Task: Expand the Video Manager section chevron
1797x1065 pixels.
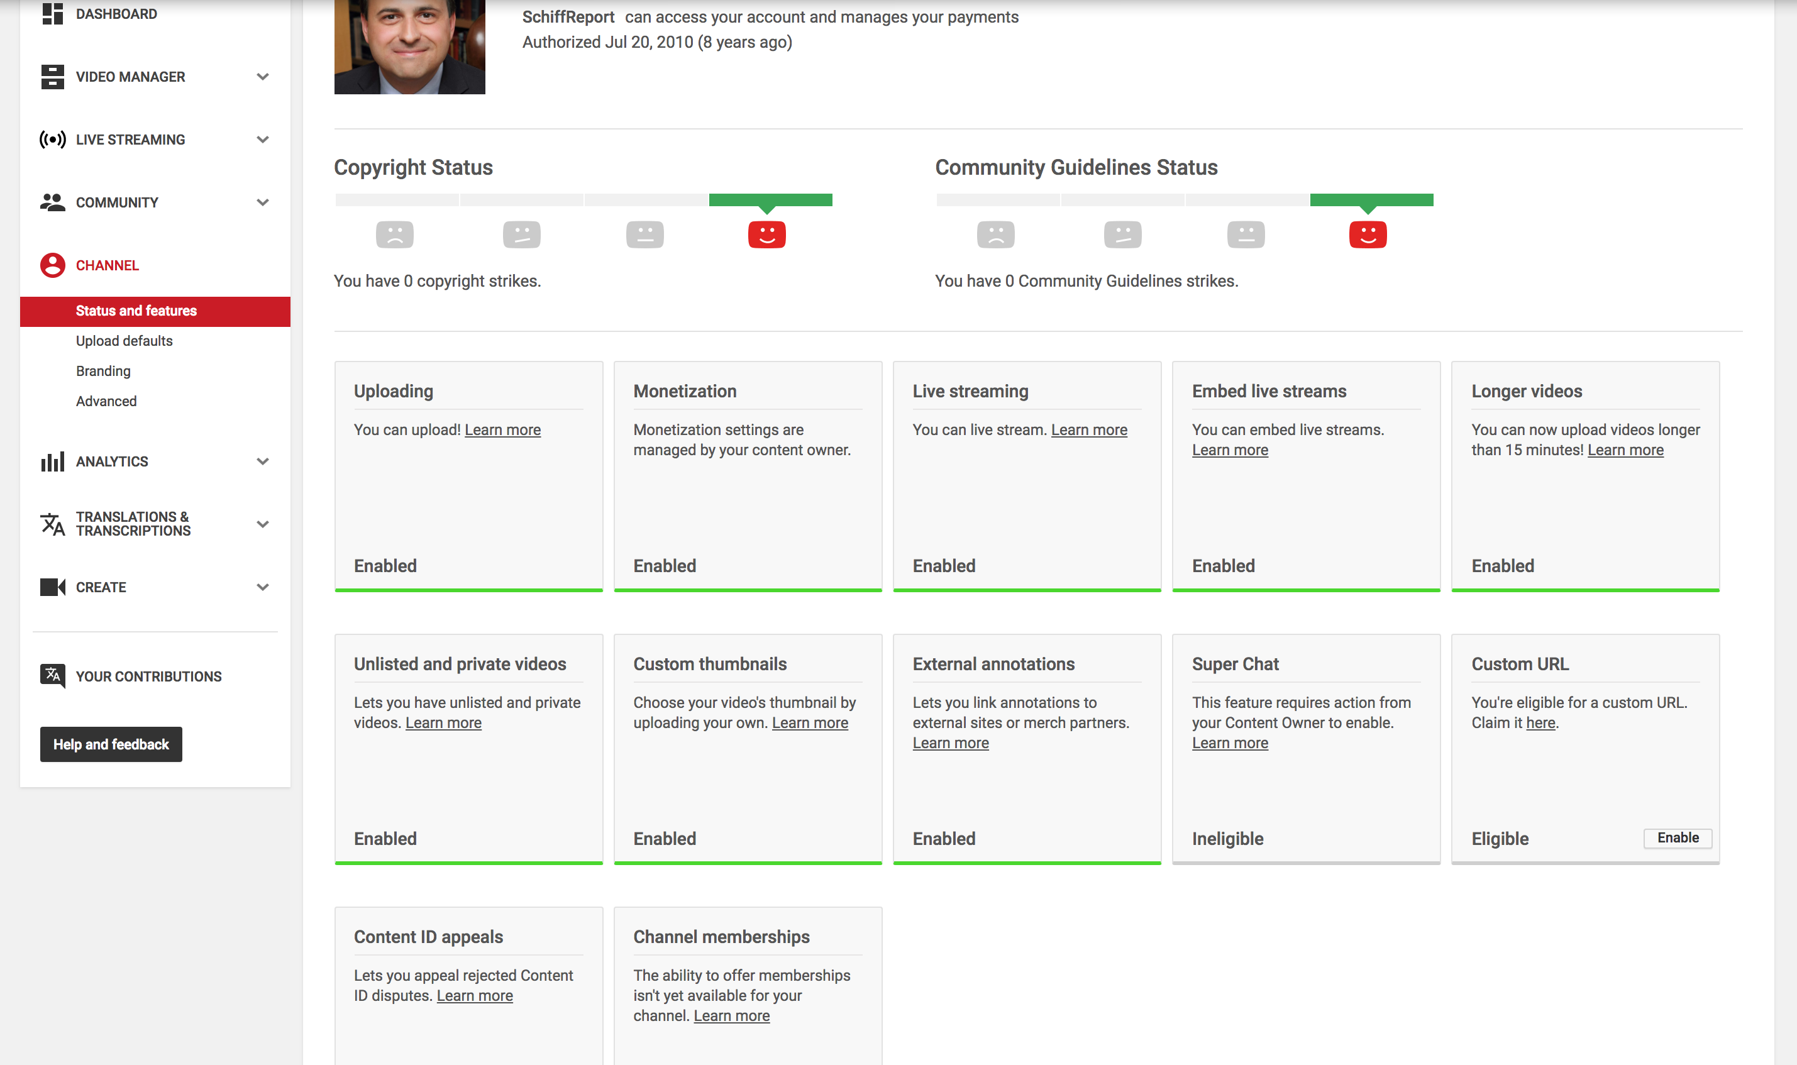Action: pyautogui.click(x=263, y=77)
